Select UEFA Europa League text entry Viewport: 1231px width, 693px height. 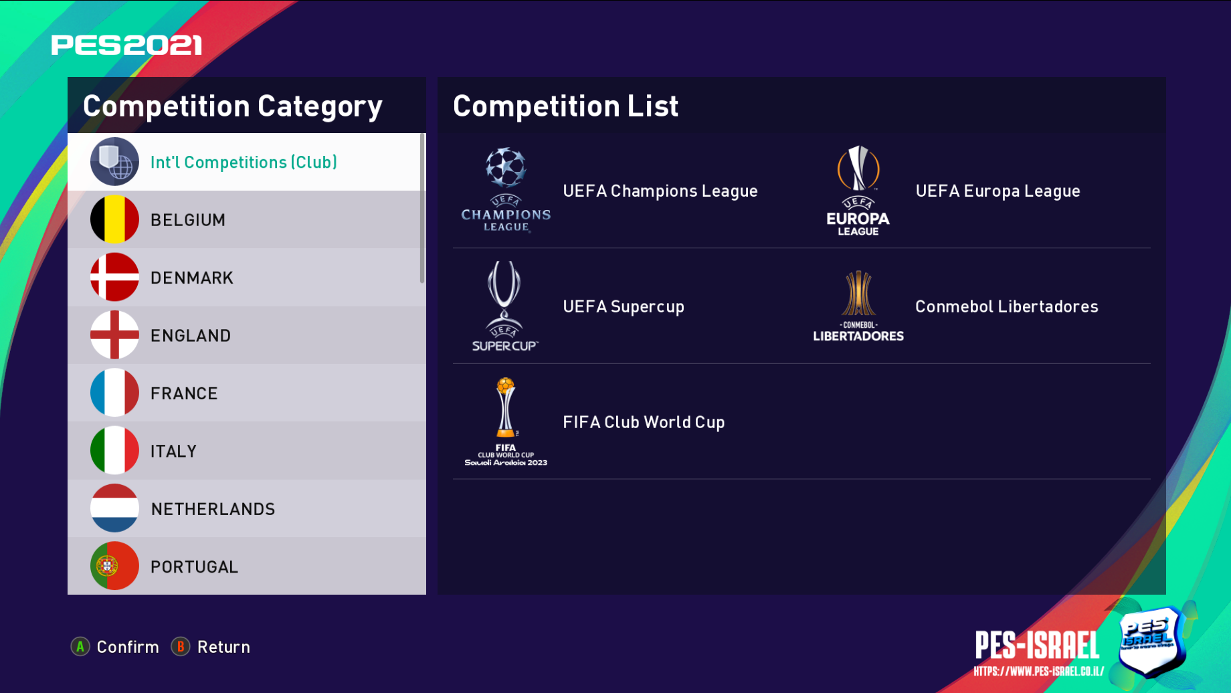(998, 191)
